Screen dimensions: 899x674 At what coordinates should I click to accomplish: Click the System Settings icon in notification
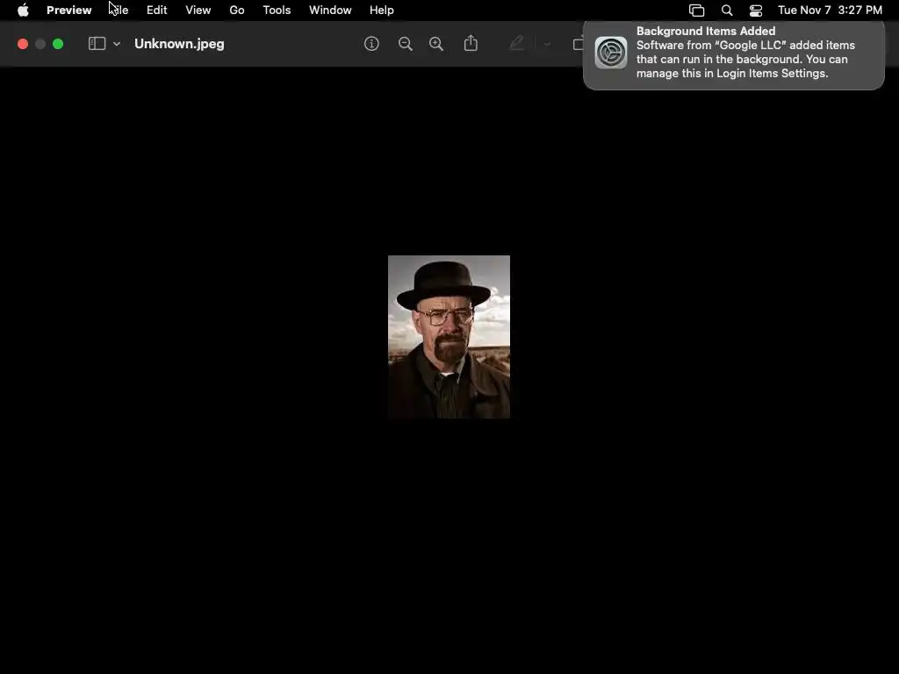click(x=611, y=53)
